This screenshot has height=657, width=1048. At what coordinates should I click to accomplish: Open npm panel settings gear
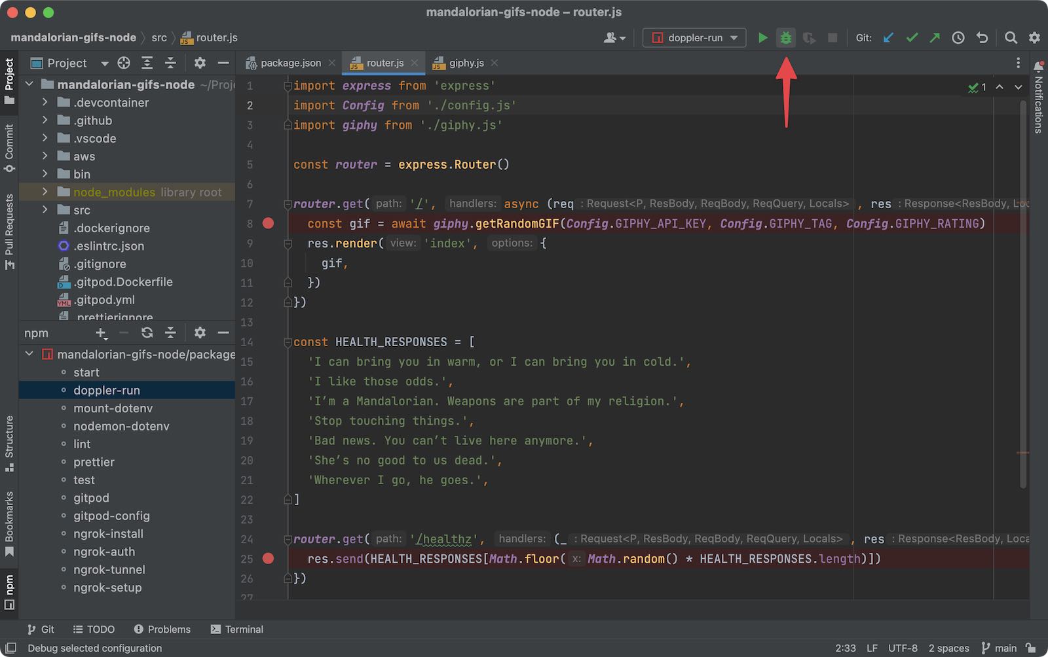click(x=200, y=333)
